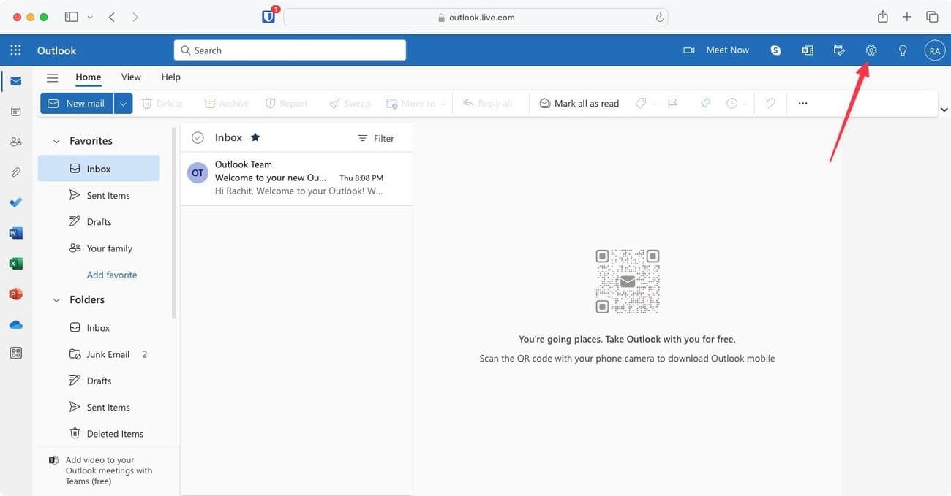Switch to the View tab
The height and width of the screenshot is (496, 951).
(131, 77)
